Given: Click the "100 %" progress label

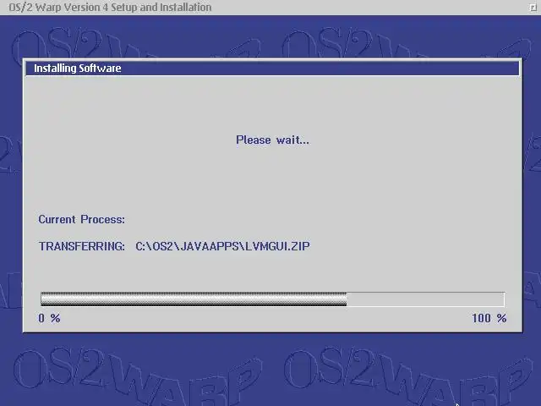Looking at the screenshot, I should (x=489, y=318).
